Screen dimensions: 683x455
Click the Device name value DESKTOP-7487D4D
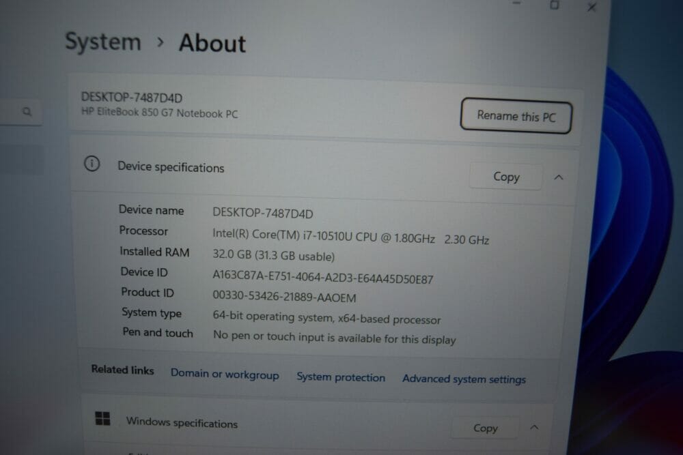click(263, 213)
